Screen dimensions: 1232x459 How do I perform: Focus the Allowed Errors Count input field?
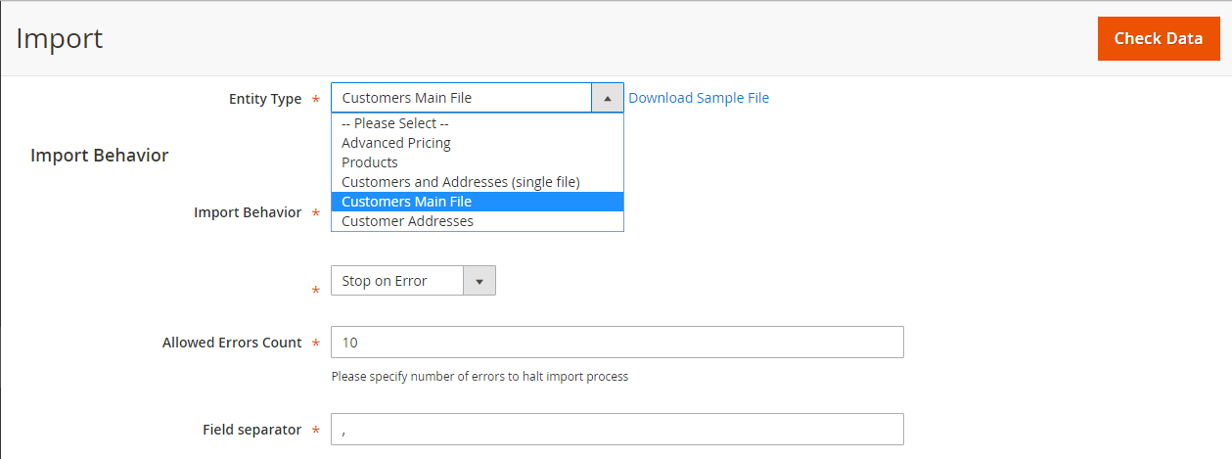616,343
